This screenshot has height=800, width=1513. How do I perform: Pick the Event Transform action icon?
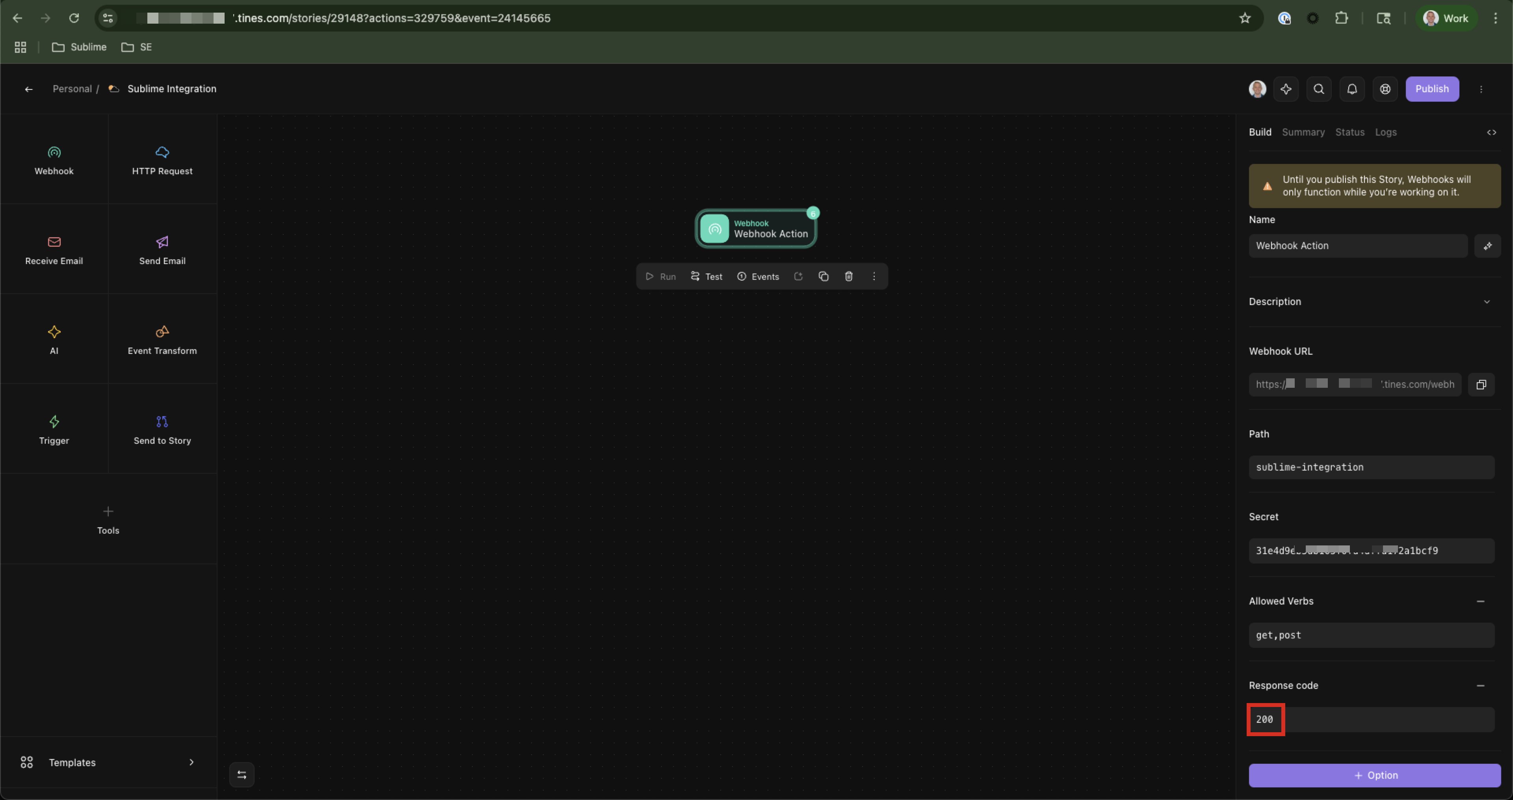click(162, 332)
